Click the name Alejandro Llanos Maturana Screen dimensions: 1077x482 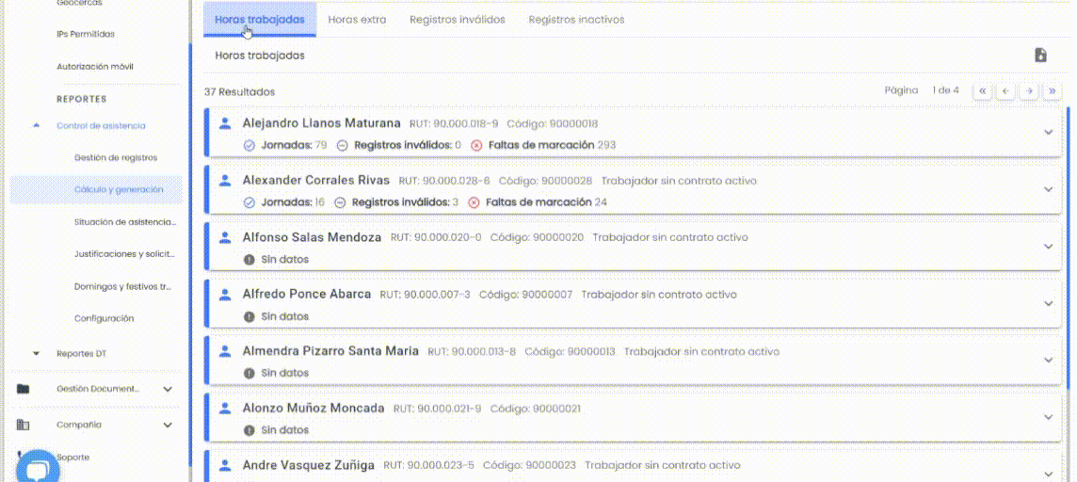click(321, 123)
